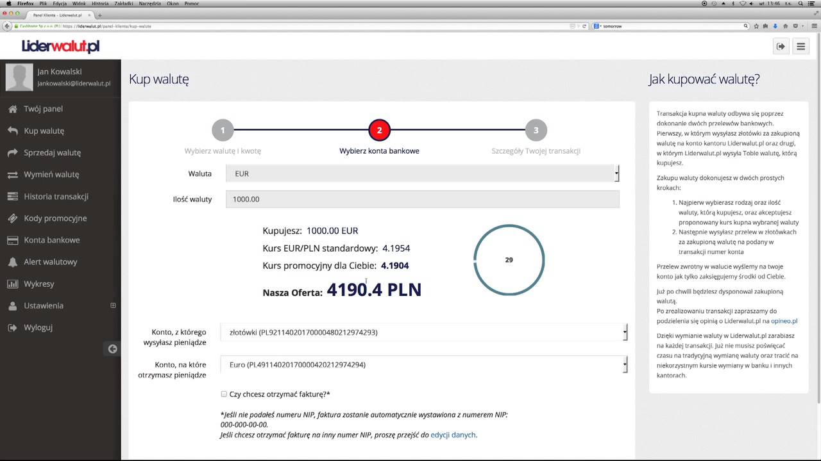The width and height of the screenshot is (821, 461).
Task: Click the magnifier icon in search box
Action: pyautogui.click(x=746, y=26)
